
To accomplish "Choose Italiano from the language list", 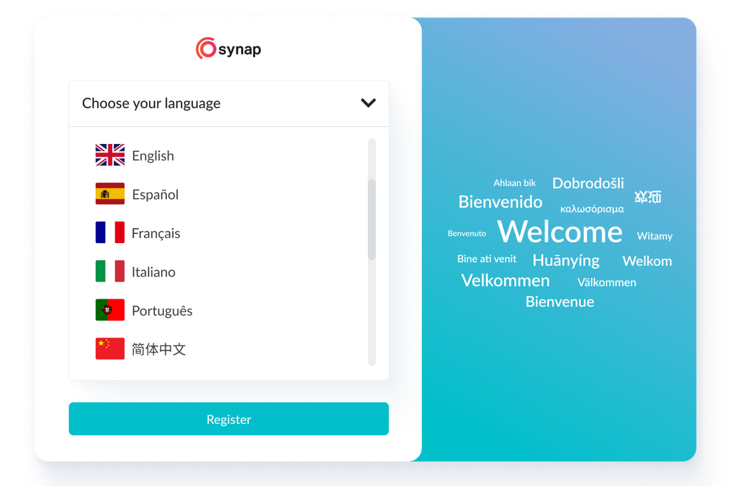I will [153, 272].
